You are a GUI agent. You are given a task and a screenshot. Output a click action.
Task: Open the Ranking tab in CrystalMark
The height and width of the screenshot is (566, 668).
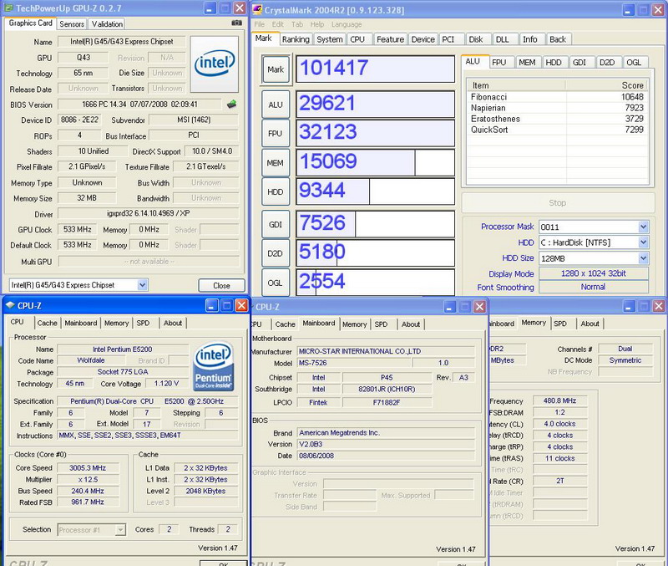point(296,39)
